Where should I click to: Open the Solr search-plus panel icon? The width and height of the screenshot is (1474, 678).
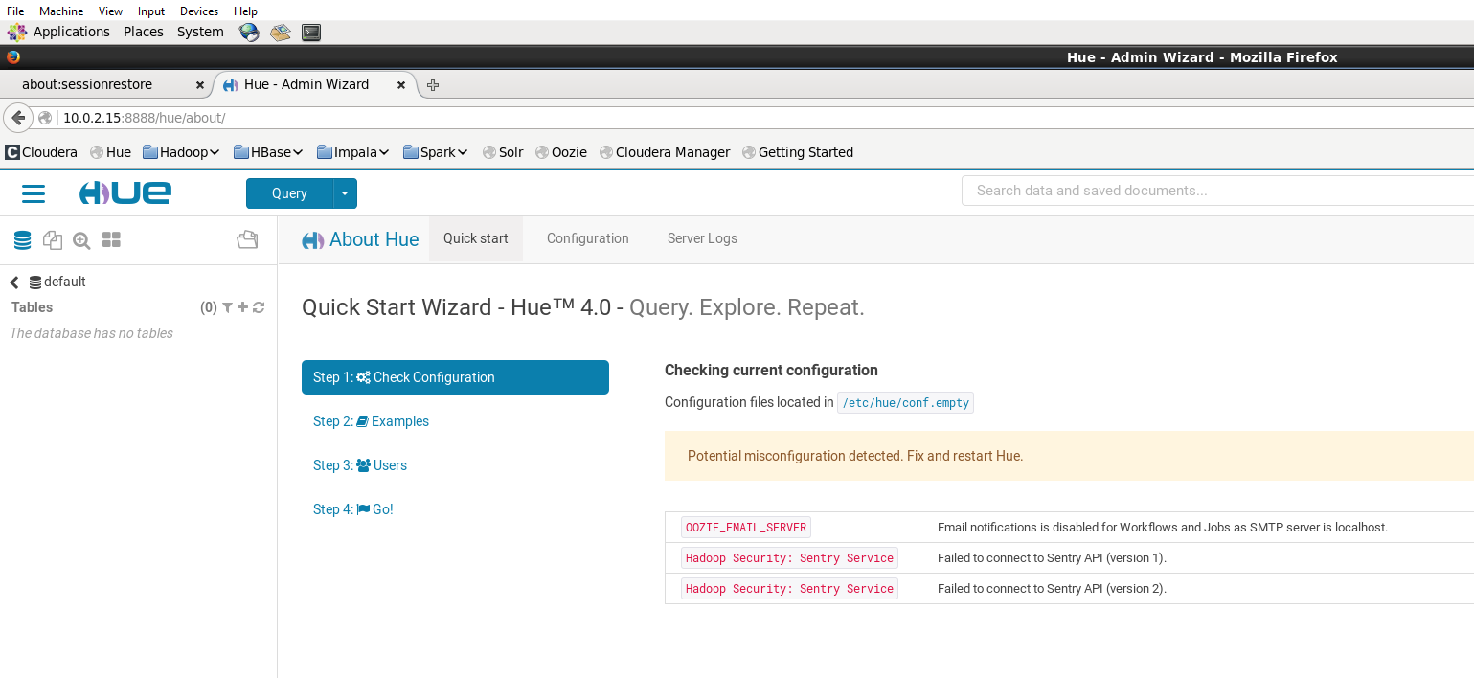[81, 240]
